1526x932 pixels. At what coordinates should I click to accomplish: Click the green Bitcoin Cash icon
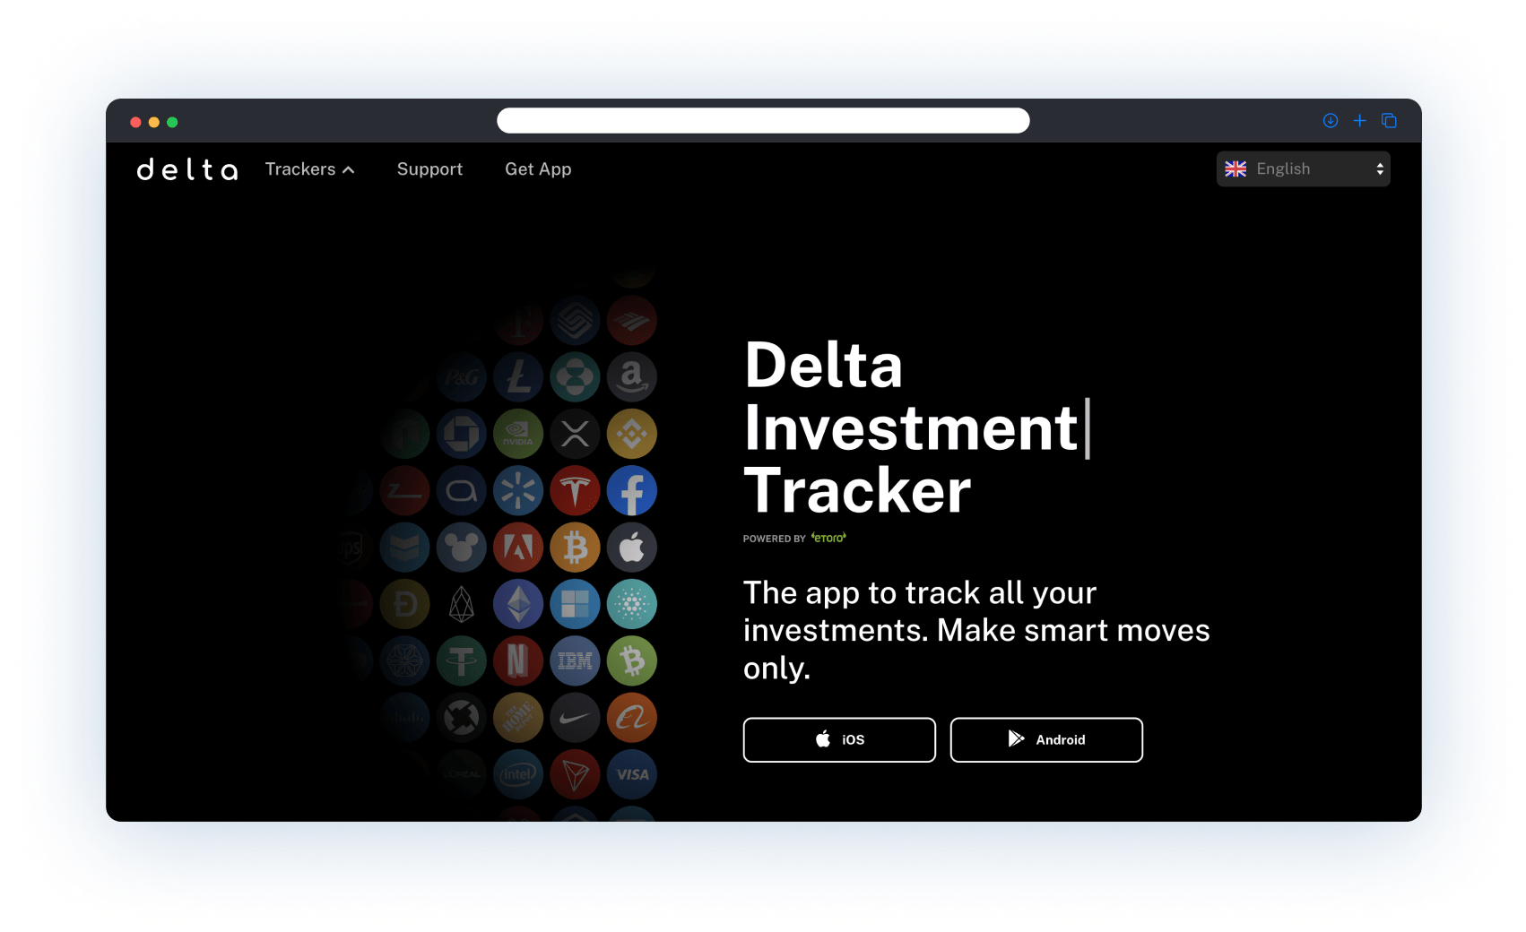pos(632,661)
